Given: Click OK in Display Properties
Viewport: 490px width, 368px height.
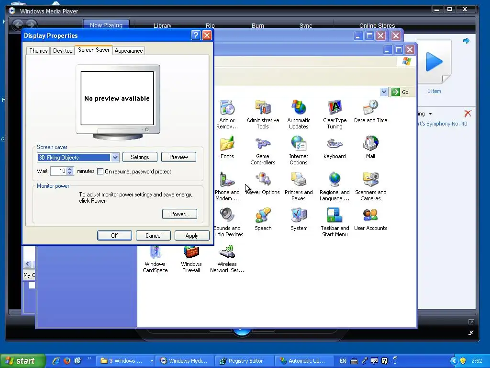Looking at the screenshot, I should (x=115, y=236).
